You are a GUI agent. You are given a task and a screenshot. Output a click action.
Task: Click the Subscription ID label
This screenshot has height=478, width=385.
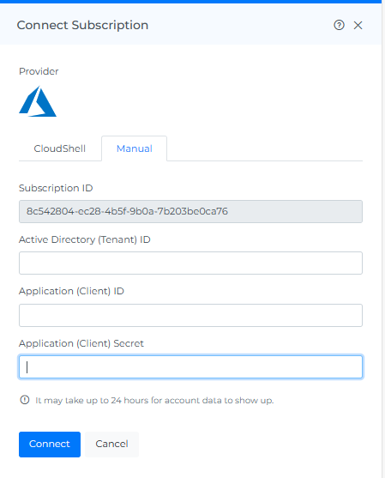pos(56,188)
